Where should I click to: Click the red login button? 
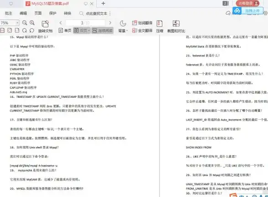[x=247, y=3]
